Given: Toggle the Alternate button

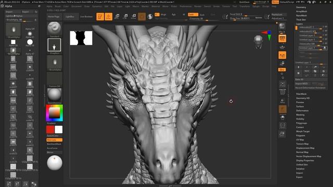Looking at the screenshot, I should tap(54, 140).
